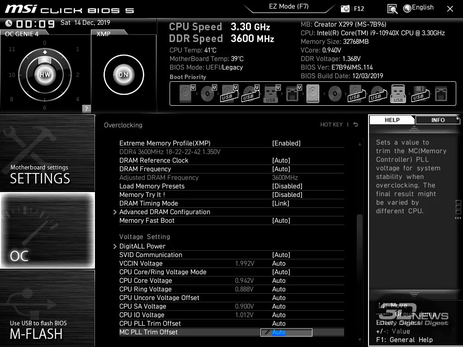Viewport: 463px width, 347px height.
Task: Select the highlighted legacy hard disk boot icon
Action: (x=313, y=94)
